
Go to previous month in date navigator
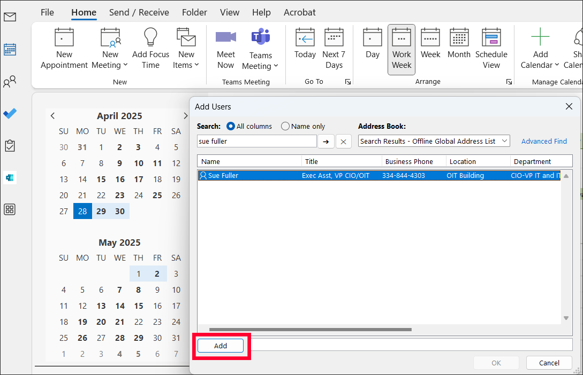53,116
